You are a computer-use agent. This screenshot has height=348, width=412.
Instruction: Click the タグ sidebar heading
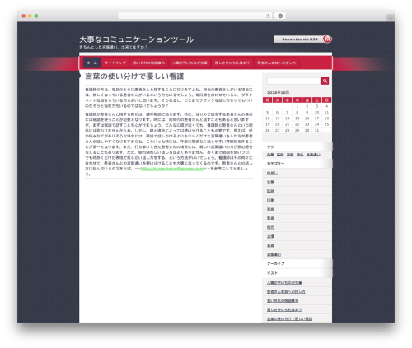coord(270,147)
